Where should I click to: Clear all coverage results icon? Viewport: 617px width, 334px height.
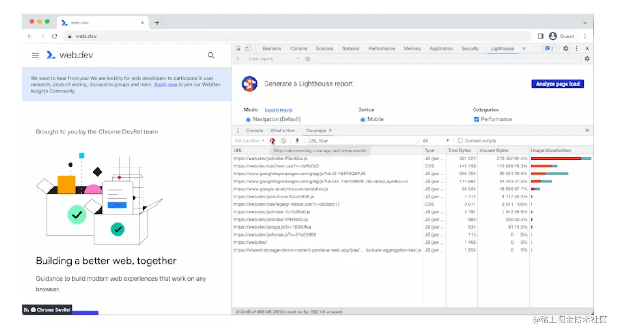click(283, 141)
